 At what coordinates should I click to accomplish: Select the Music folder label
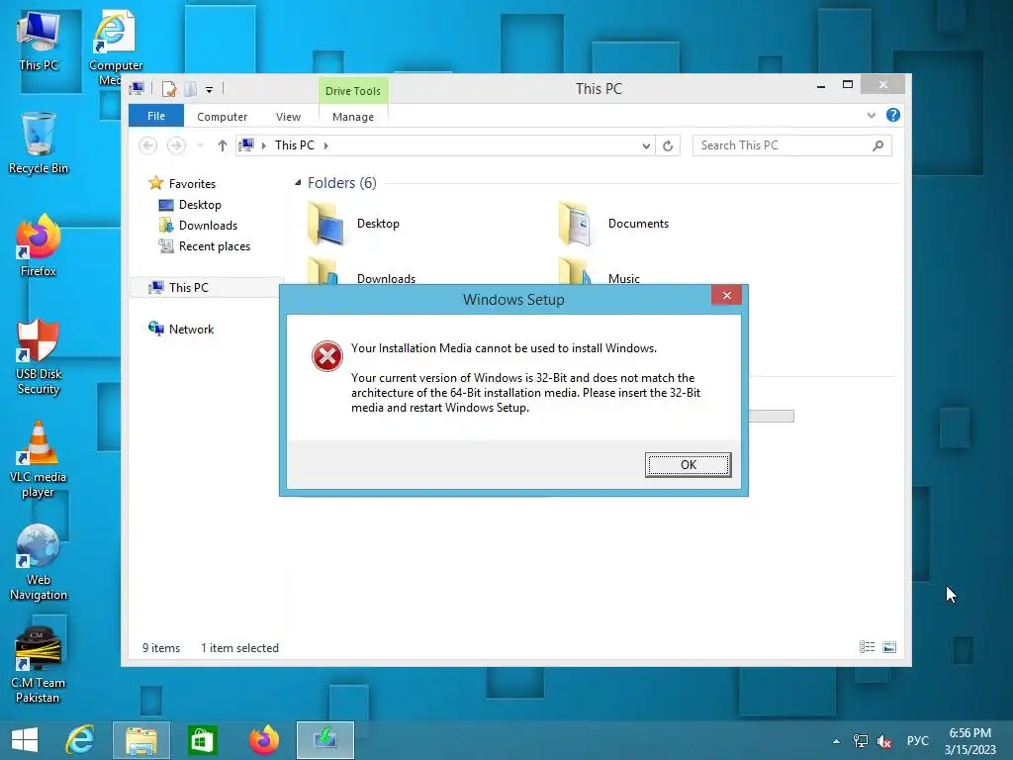coord(623,278)
